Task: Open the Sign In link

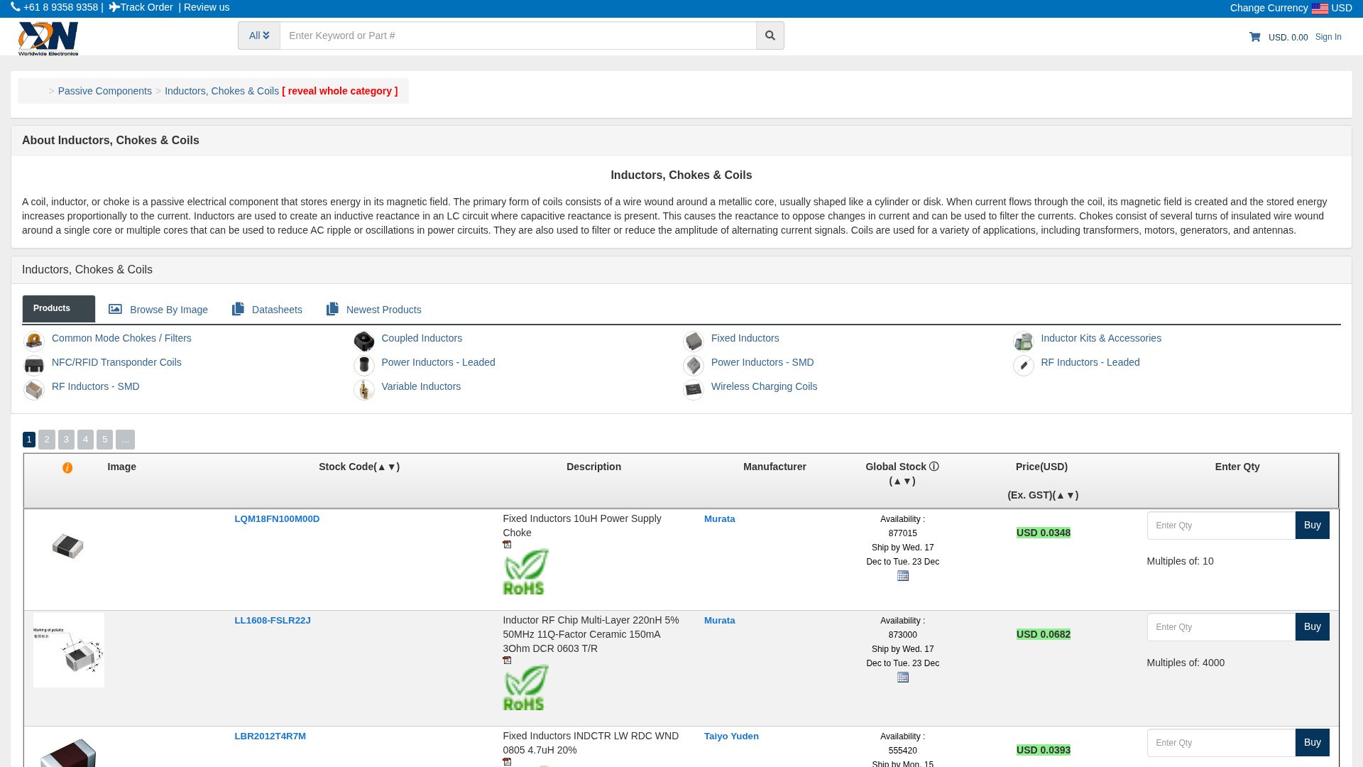Action: [x=1328, y=37]
